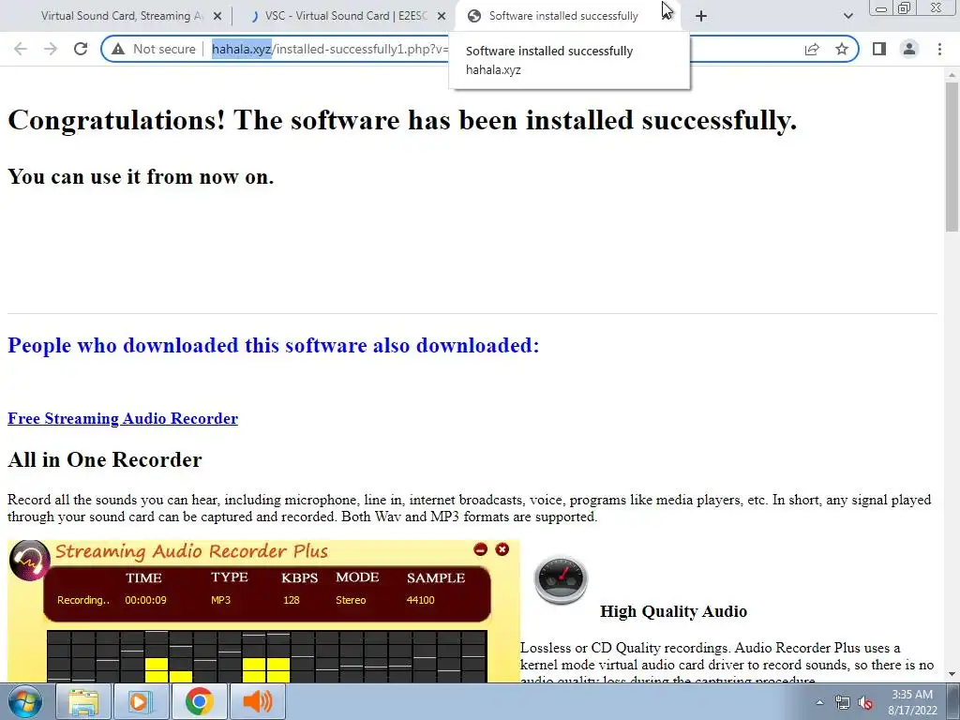960x720 pixels.
Task: Switch to VSC - Virtual Sound Card tab
Action: coord(345,16)
